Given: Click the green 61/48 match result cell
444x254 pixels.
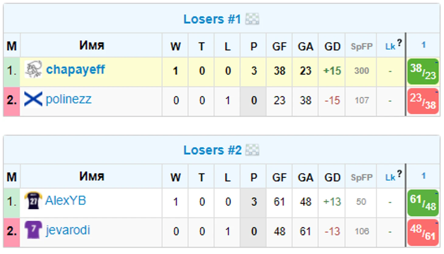Looking at the screenshot, I should pos(423,202).
